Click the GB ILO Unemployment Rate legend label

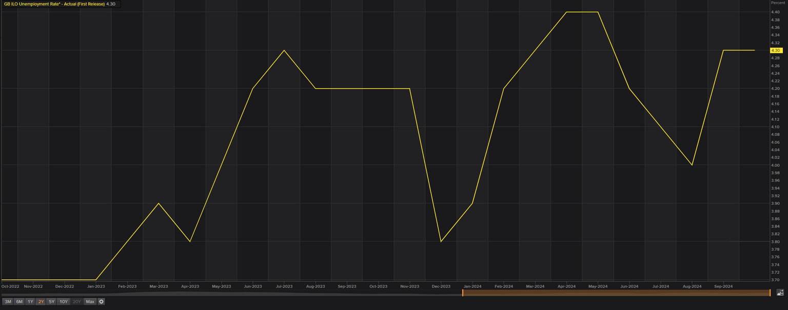tap(54, 4)
